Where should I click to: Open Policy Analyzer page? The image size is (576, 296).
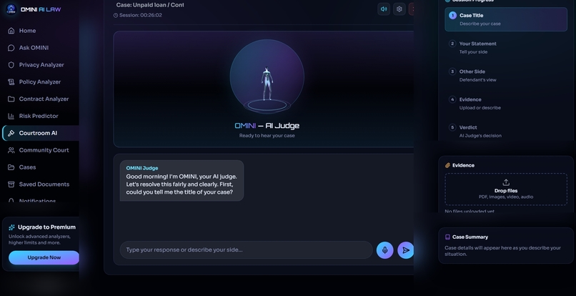41,82
